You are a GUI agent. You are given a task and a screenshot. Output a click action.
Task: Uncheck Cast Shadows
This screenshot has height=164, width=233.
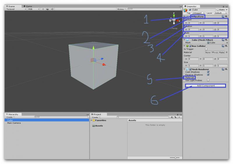(x=208, y=72)
